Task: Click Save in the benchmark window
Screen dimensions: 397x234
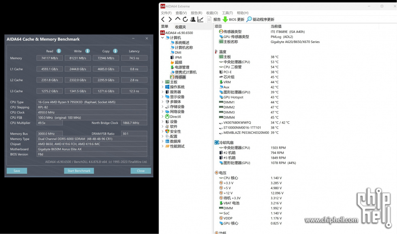Action: click(17, 171)
